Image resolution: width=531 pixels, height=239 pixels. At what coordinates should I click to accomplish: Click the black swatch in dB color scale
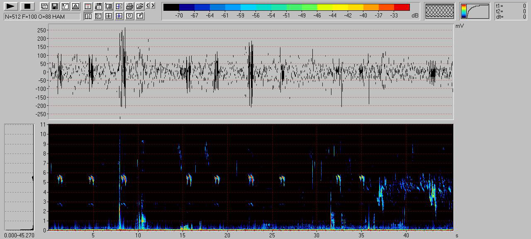click(x=171, y=7)
